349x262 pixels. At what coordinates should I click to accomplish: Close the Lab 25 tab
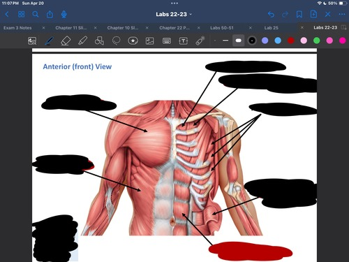pyautogui.click(x=302, y=27)
